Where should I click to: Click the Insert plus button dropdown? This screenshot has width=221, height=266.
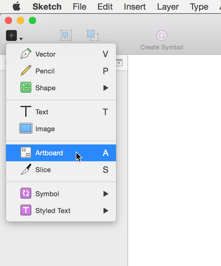[x=14, y=36]
